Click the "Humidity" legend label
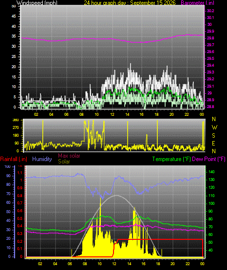Screen dimensions: 227x270 point(42,159)
